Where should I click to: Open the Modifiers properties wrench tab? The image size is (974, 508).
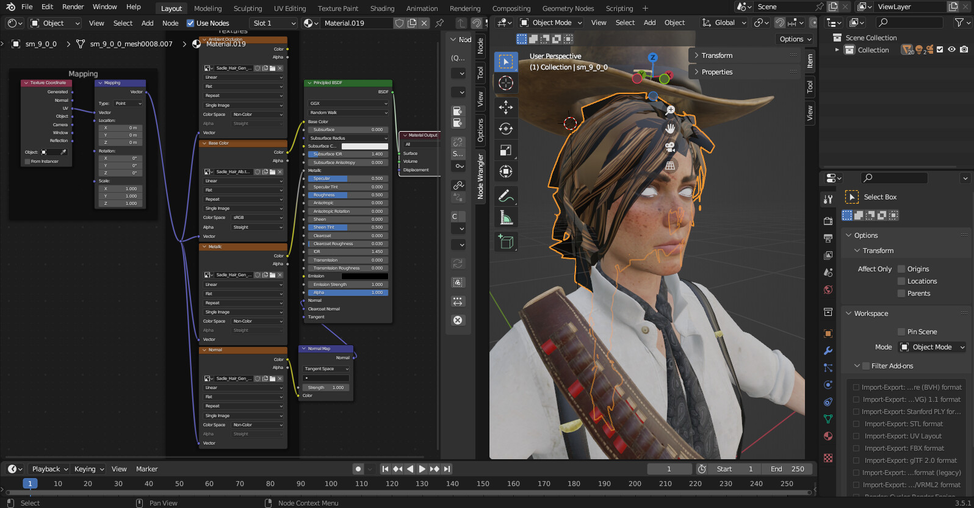click(828, 351)
